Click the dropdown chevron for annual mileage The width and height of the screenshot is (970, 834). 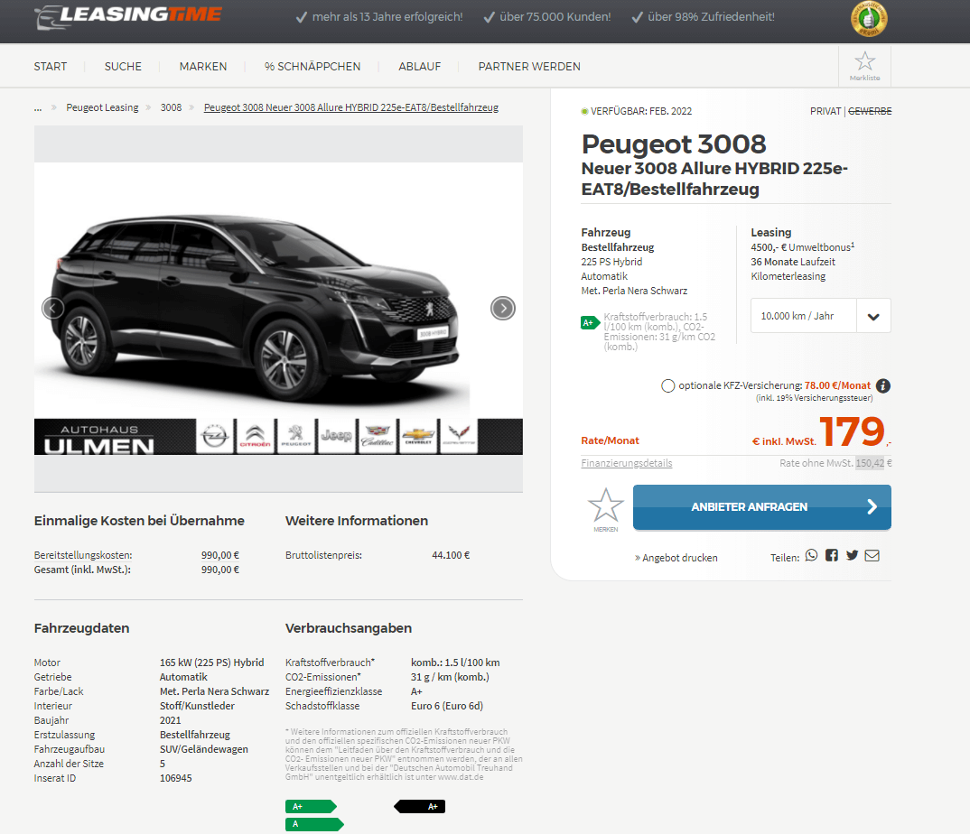click(873, 317)
